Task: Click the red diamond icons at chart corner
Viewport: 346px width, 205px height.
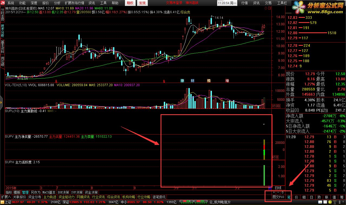Action: click(x=268, y=8)
